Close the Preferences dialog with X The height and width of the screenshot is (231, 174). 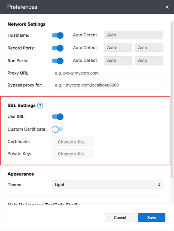coord(167,7)
